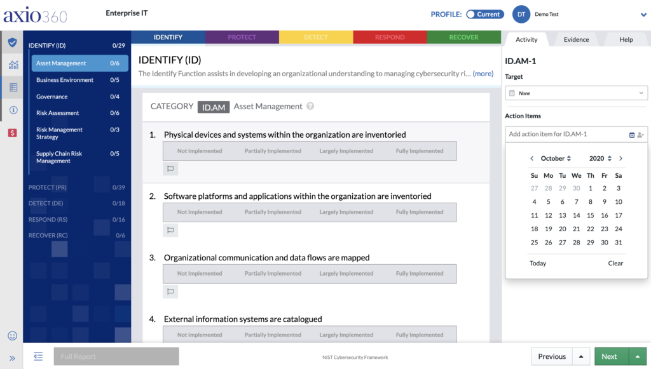Viewport: 651px width, 369px height.
Task: Click the assign user icon in action item field
Action: click(x=641, y=135)
